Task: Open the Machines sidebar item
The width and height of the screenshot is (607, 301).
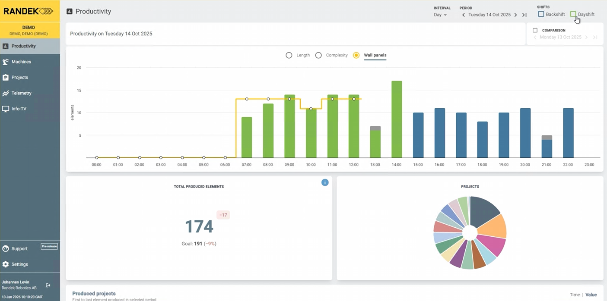Action: [30, 62]
